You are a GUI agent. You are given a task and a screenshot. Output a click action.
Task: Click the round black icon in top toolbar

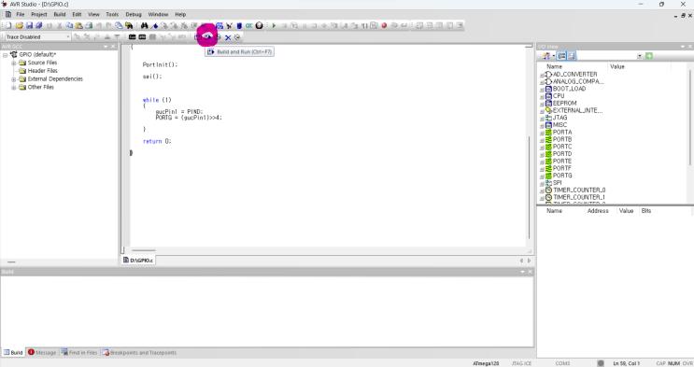(260, 25)
